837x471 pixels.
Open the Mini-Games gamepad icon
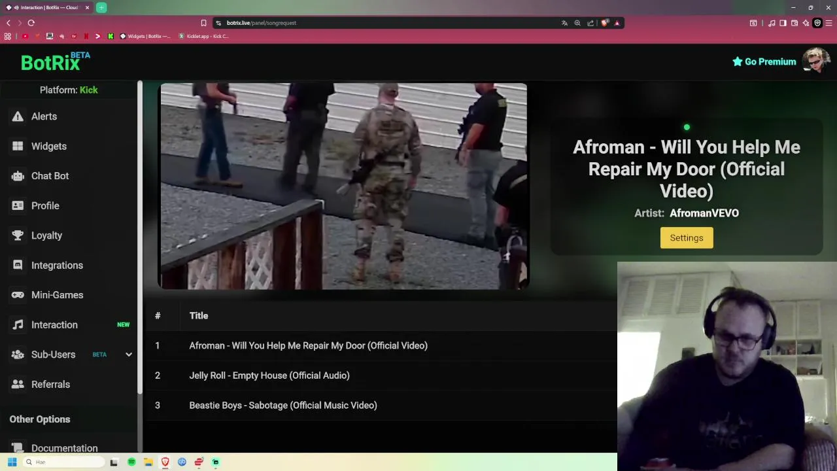point(18,295)
